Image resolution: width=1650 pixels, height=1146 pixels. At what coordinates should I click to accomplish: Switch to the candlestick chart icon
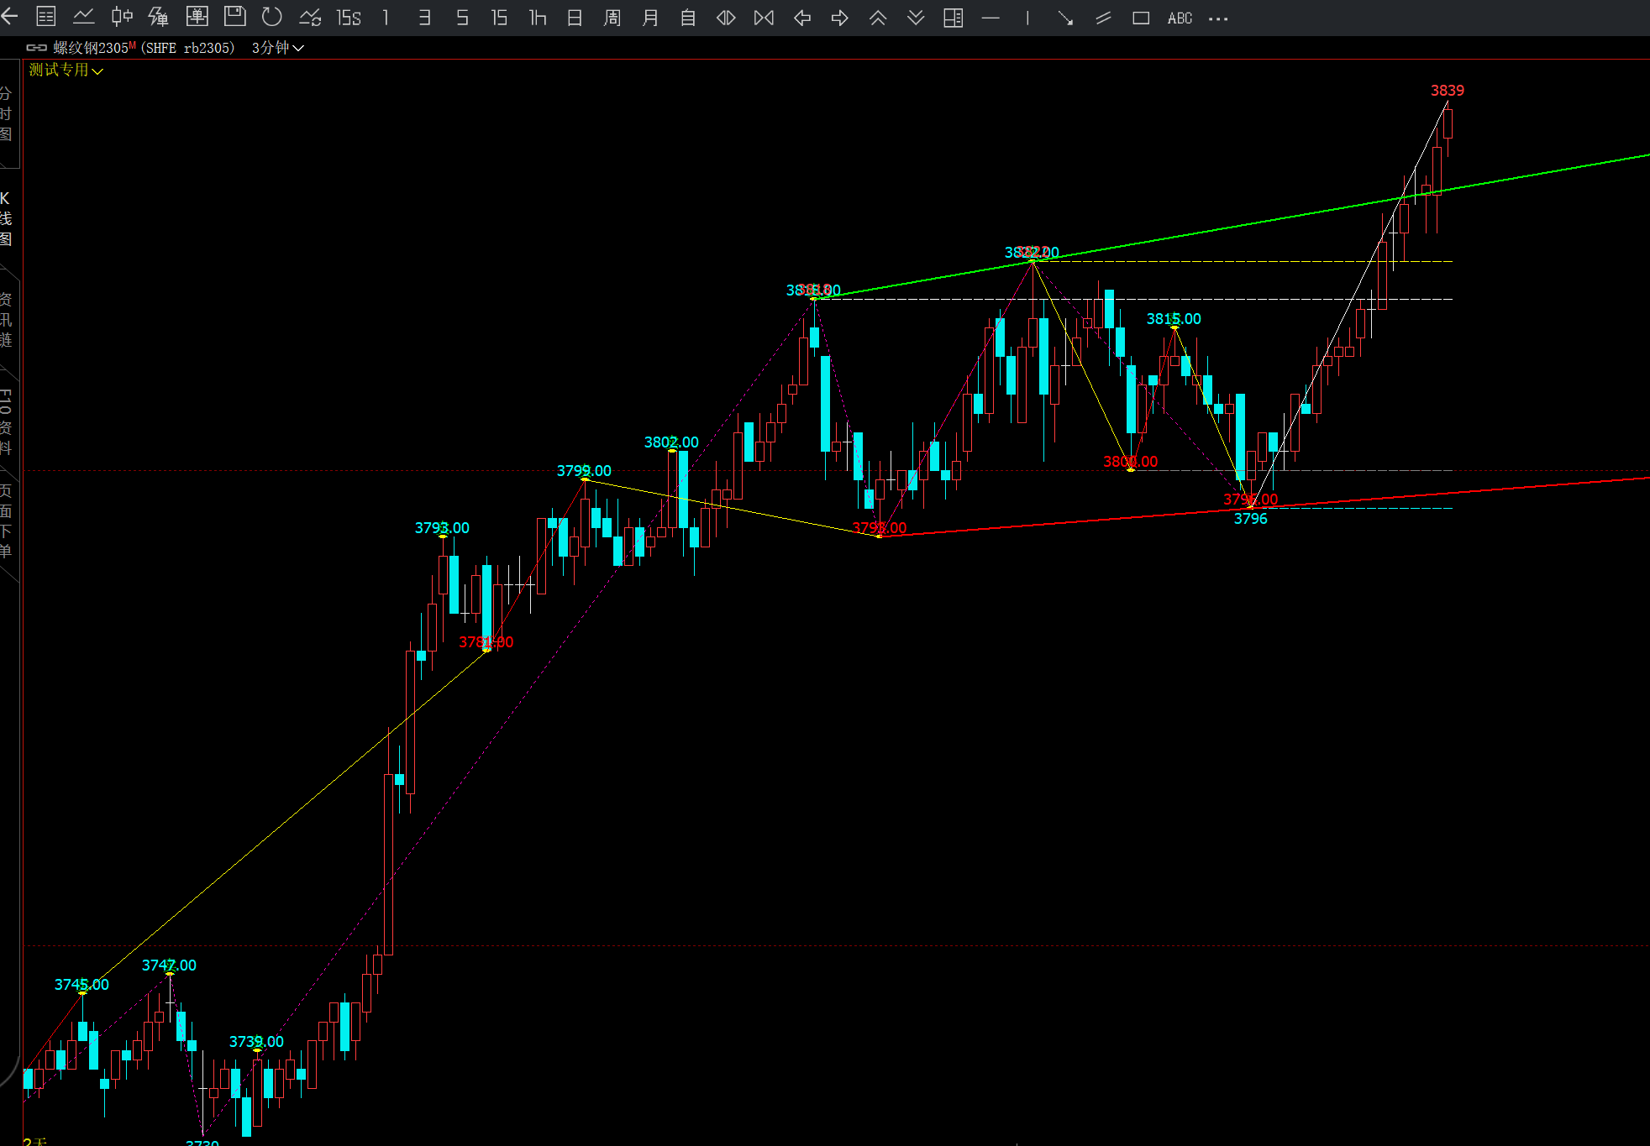click(122, 17)
